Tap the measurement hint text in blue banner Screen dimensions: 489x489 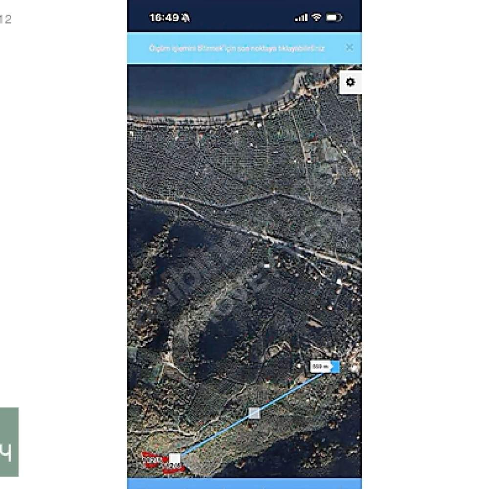[x=237, y=48]
